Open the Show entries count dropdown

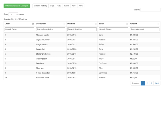click(x=13, y=14)
